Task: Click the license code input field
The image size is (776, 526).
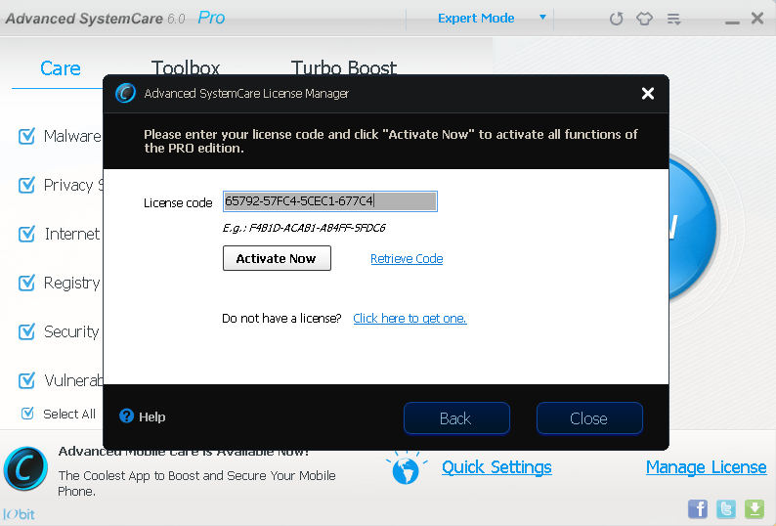Action: 329,201
